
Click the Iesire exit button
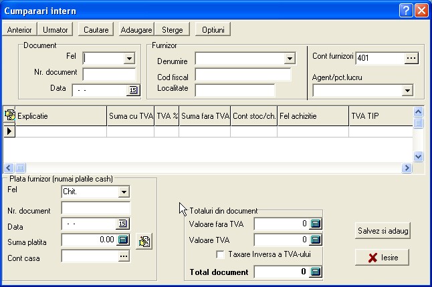point(382,257)
